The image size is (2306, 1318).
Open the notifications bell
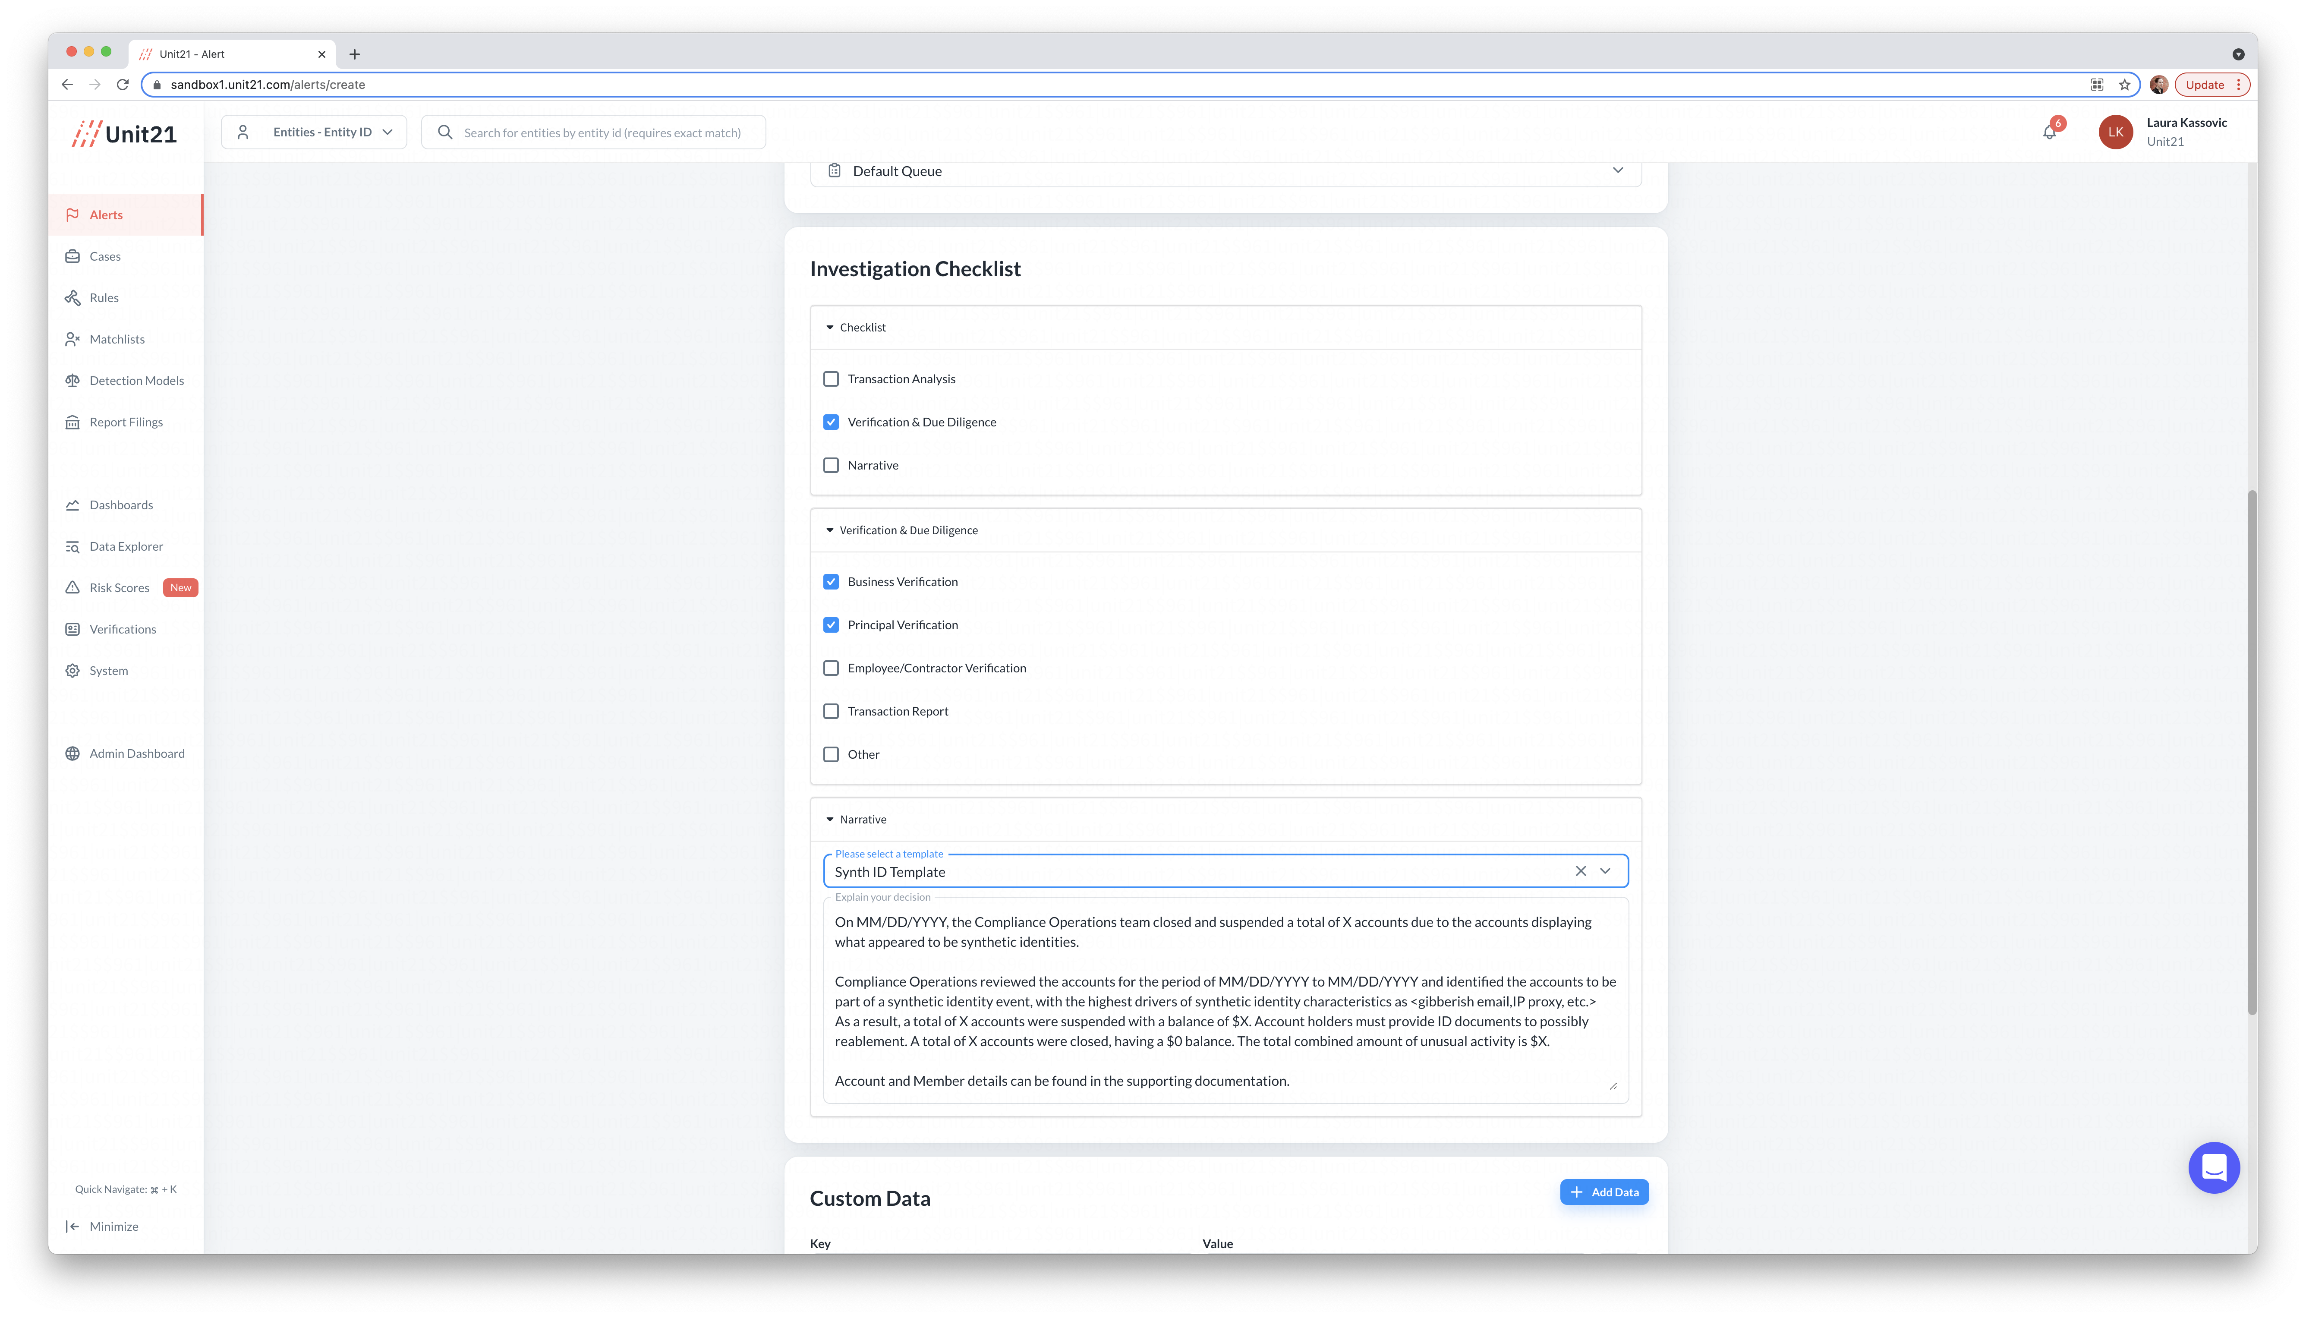click(2049, 132)
